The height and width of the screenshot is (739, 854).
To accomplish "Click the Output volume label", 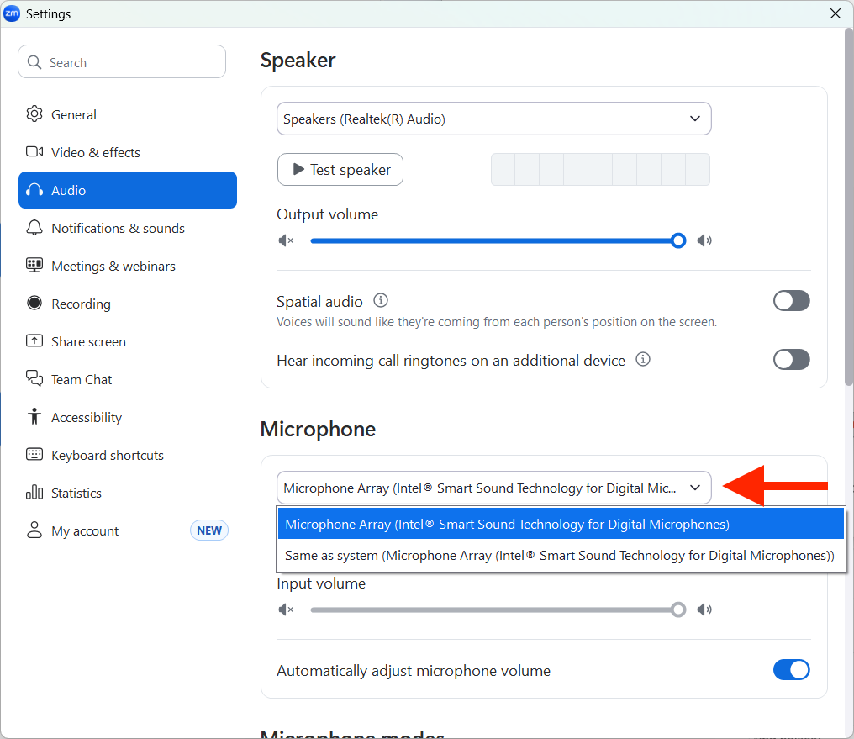I will [327, 214].
